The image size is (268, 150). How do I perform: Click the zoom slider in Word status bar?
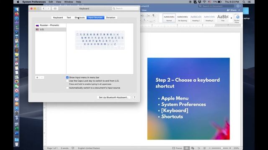pyautogui.click(x=220, y=148)
